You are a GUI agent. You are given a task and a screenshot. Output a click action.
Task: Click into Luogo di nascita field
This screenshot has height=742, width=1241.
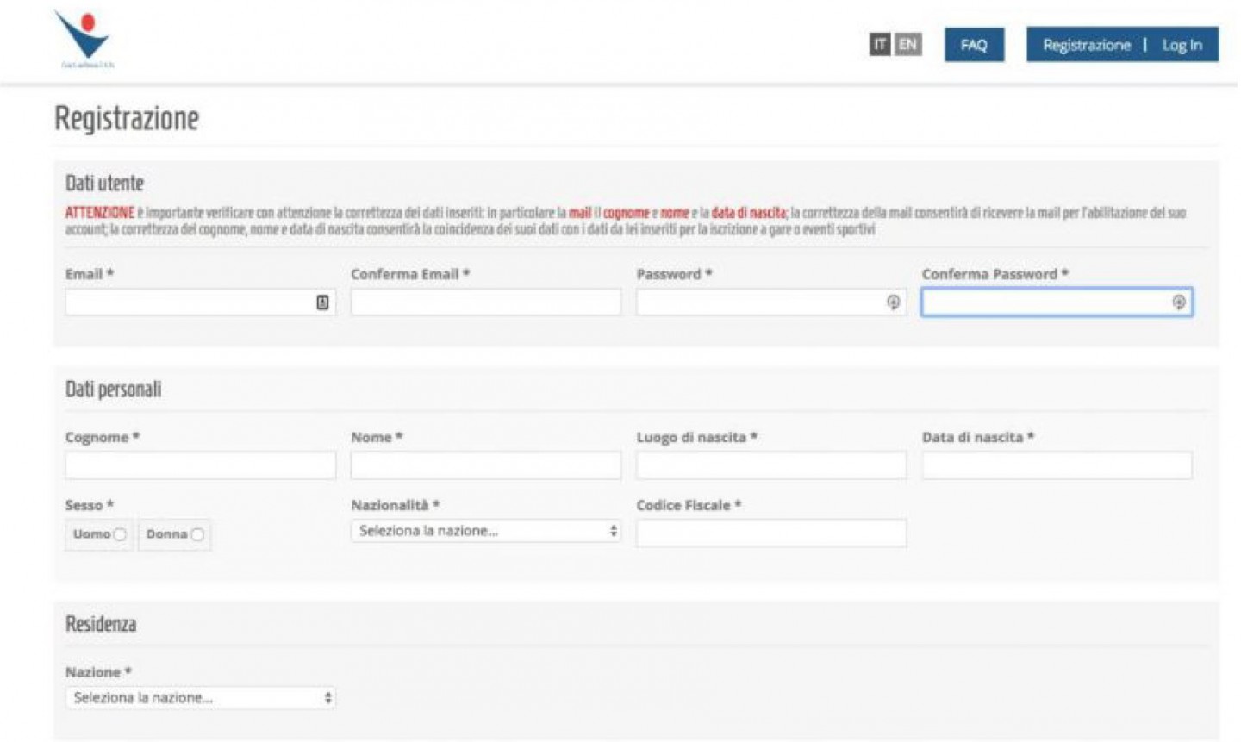(770, 465)
